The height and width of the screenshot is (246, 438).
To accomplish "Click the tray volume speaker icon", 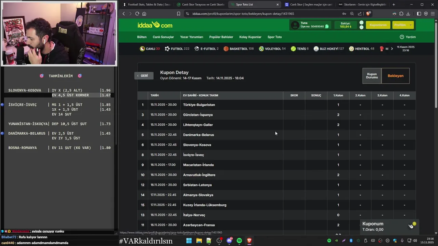I will [415, 241].
